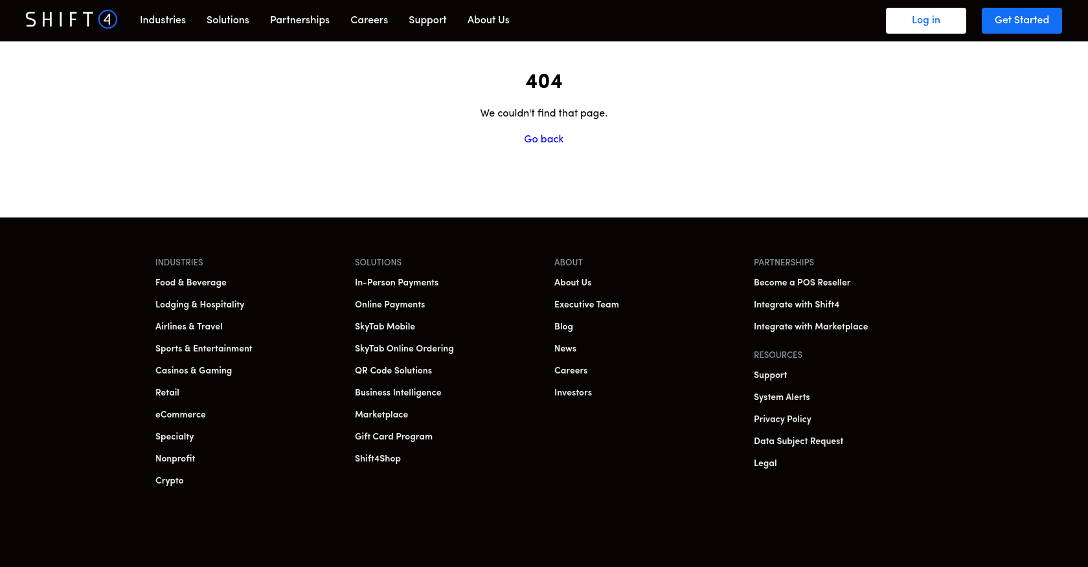This screenshot has height=567, width=1088.
Task: Visit the Blog link
Action: pyautogui.click(x=564, y=327)
